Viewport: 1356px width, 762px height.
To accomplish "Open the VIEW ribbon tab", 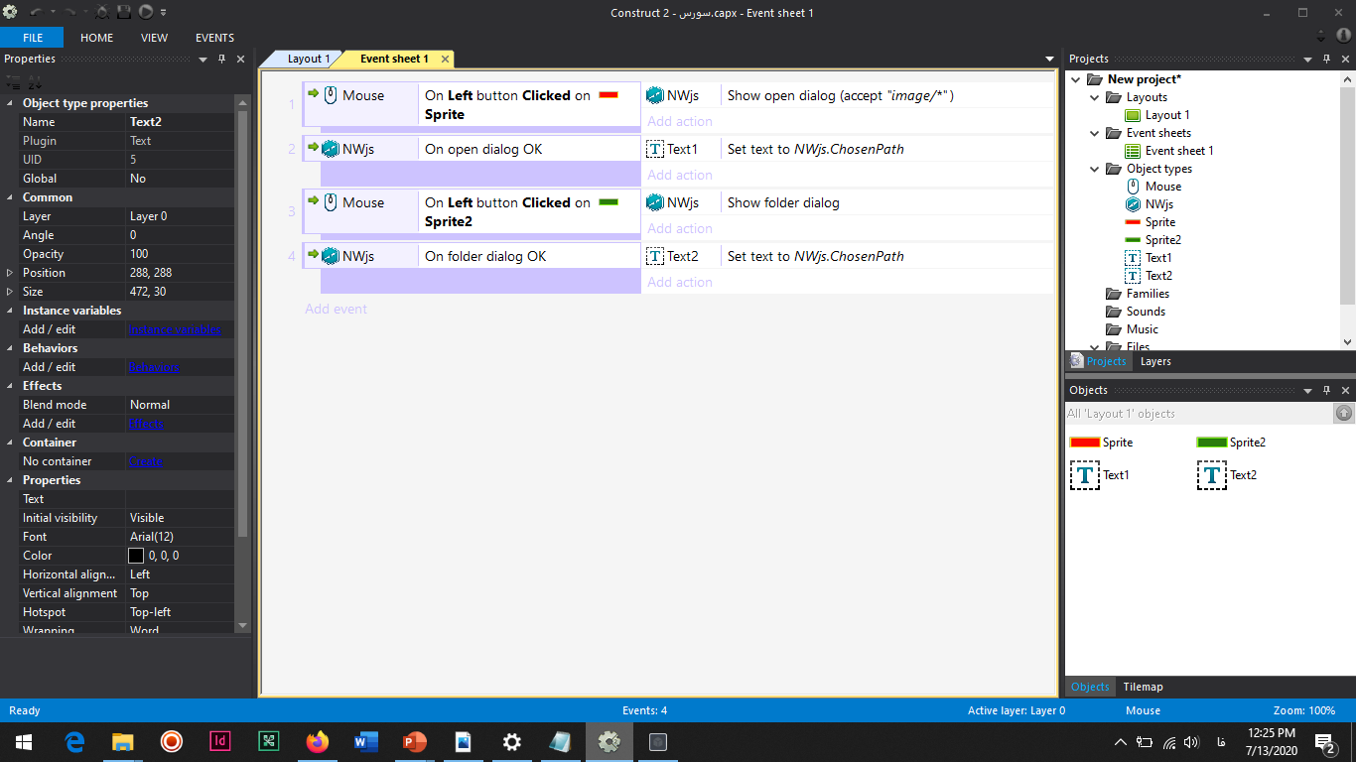I will click(154, 38).
